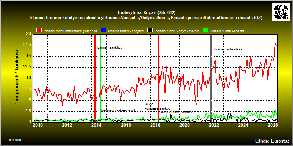The width and height of the screenshot is (293, 146).
Task: Click the y-axis value 17.5
Action: coord(27,45)
